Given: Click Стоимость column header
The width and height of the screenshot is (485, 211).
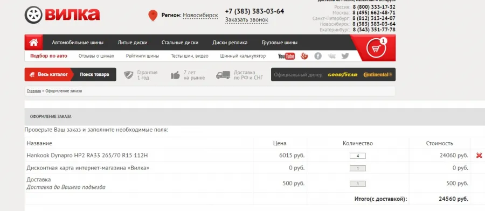Looking at the screenshot, I should pos(440,143).
